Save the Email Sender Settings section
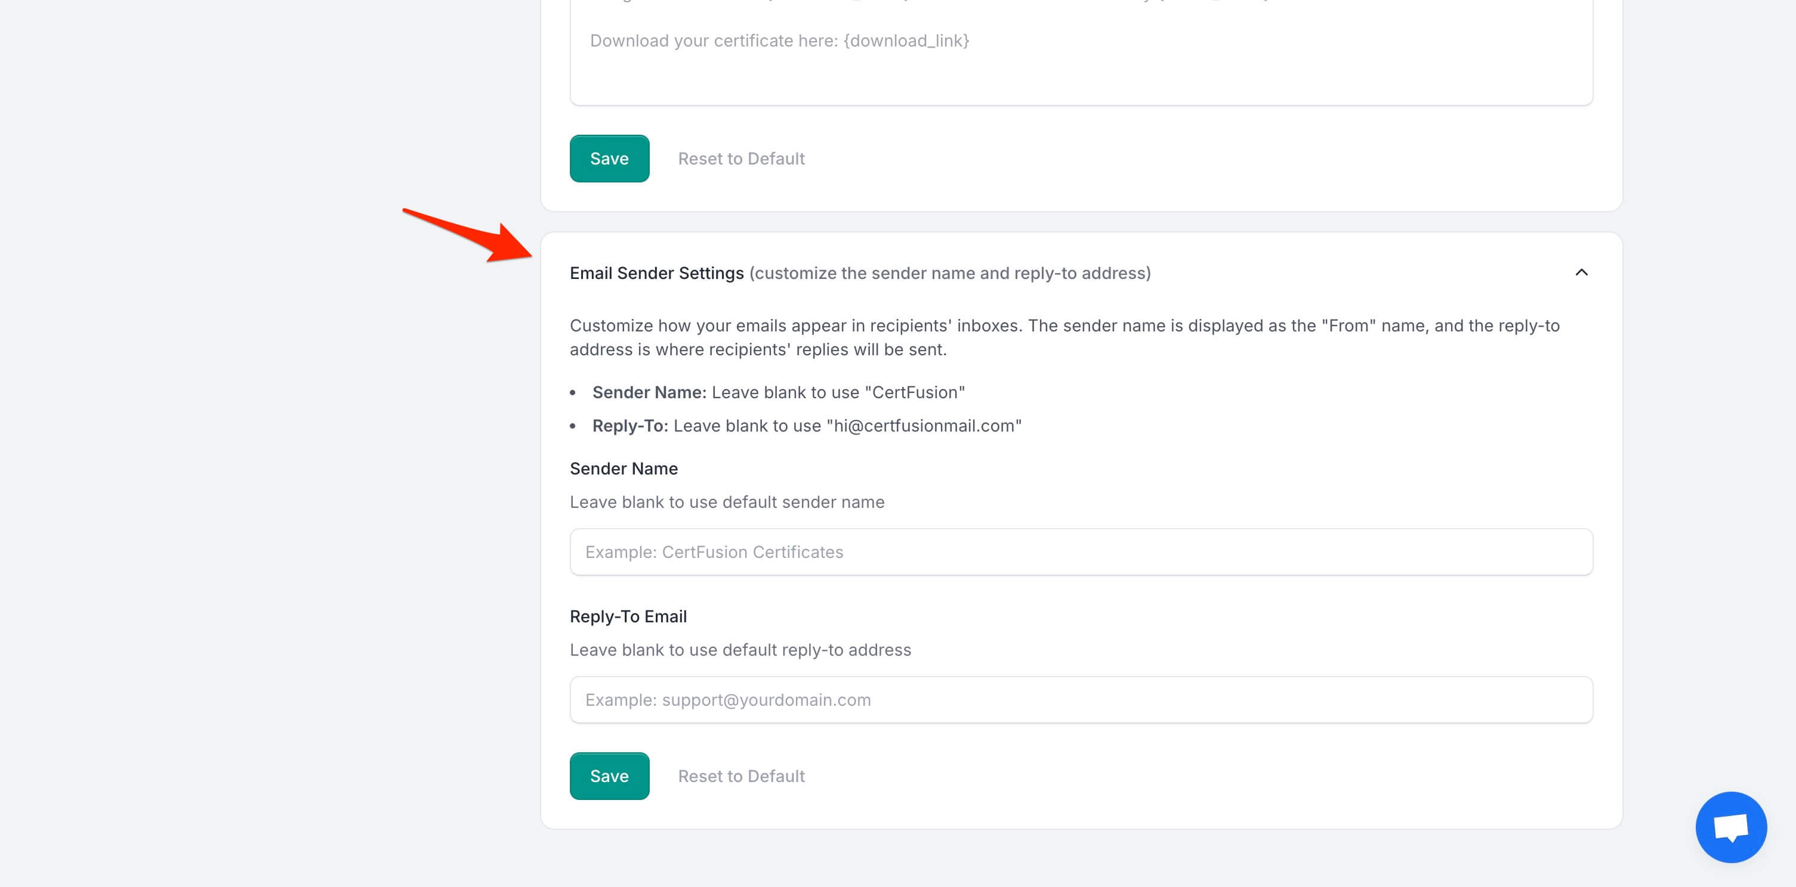This screenshot has width=1796, height=887. (609, 776)
